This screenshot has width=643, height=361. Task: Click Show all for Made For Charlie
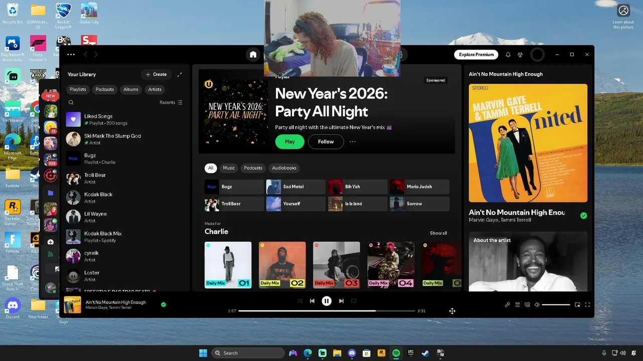[438, 233]
